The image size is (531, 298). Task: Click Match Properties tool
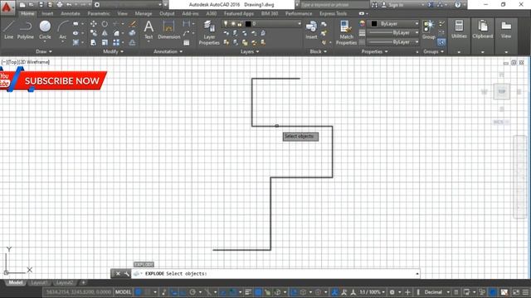[x=346, y=32]
